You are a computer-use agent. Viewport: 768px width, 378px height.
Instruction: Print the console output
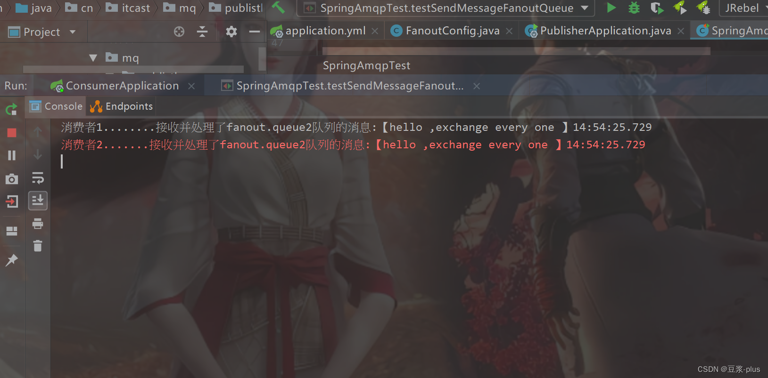coord(38,224)
